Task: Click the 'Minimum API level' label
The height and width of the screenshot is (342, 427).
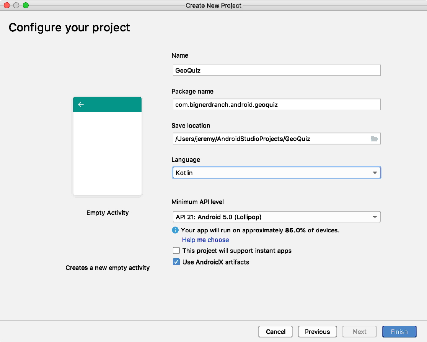Action: 197,202
